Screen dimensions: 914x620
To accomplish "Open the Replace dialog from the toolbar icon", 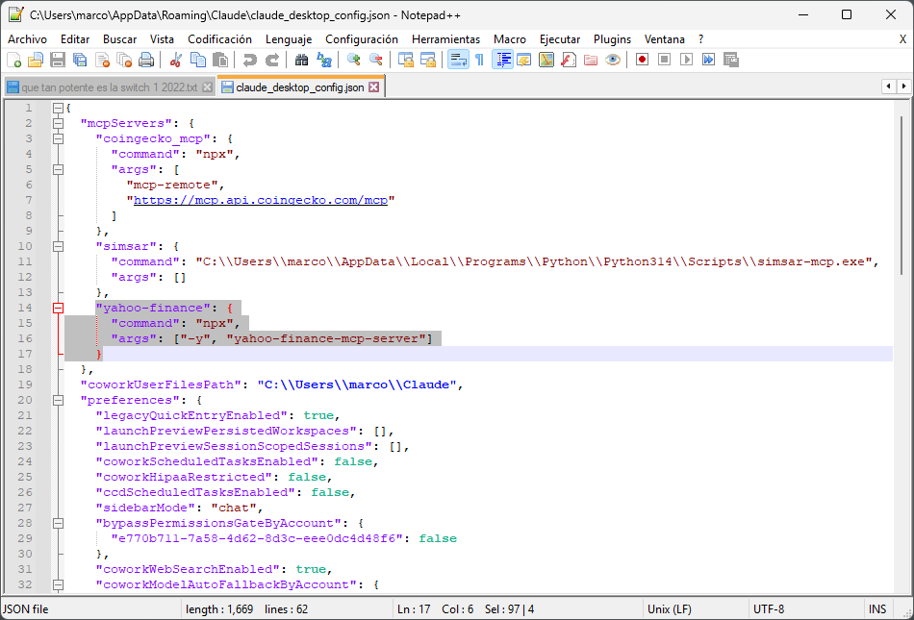I will (324, 60).
